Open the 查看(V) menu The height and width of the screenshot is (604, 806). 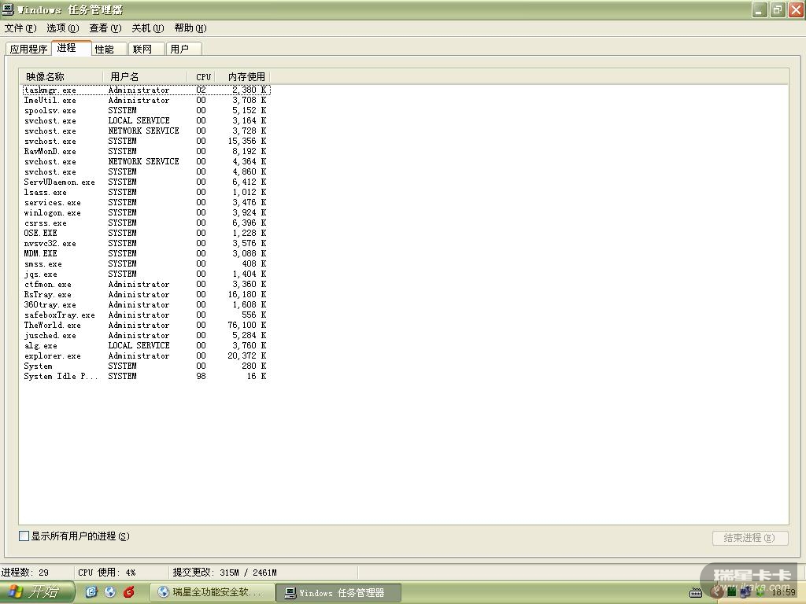pyautogui.click(x=105, y=28)
